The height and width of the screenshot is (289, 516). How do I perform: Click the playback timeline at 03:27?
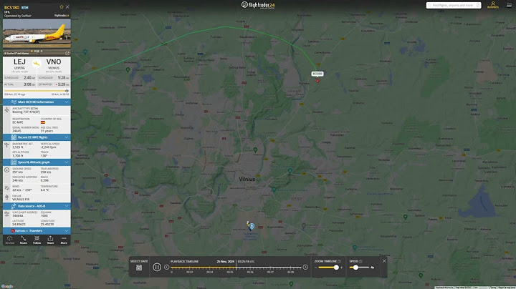(x=270, y=268)
